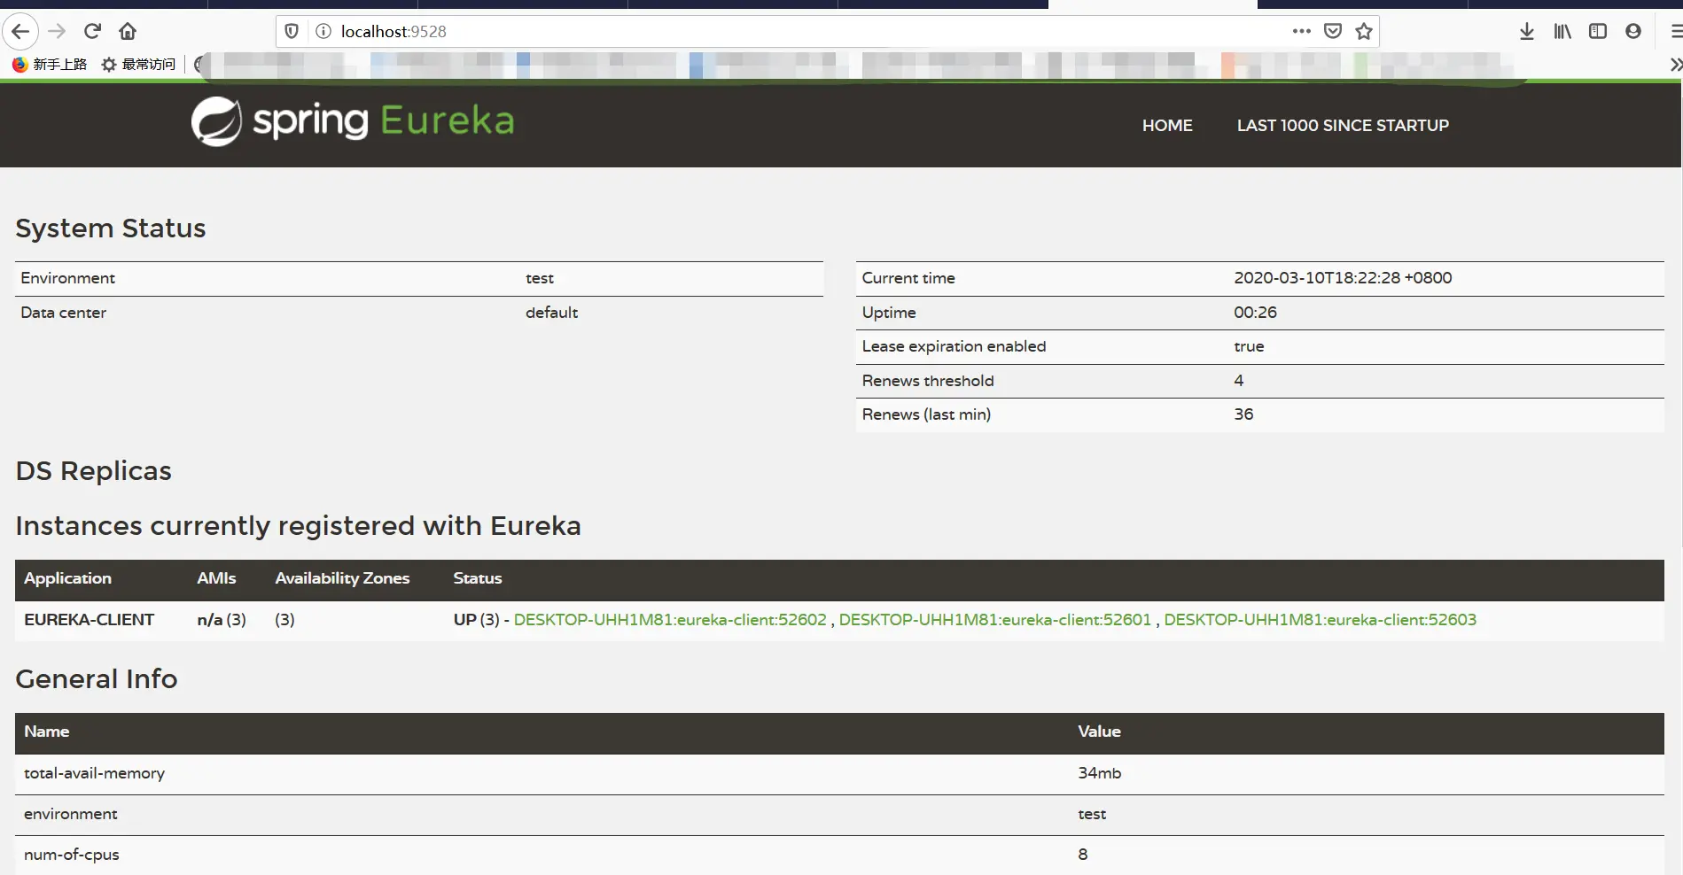Click the Data center value default
This screenshot has width=1683, height=875.
(x=551, y=313)
